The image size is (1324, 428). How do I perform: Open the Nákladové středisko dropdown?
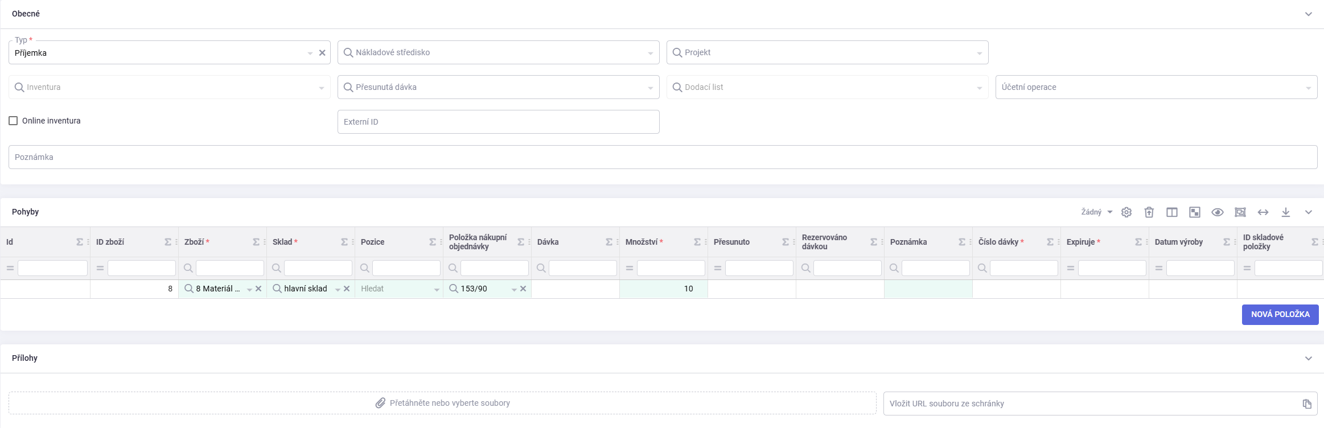(651, 53)
